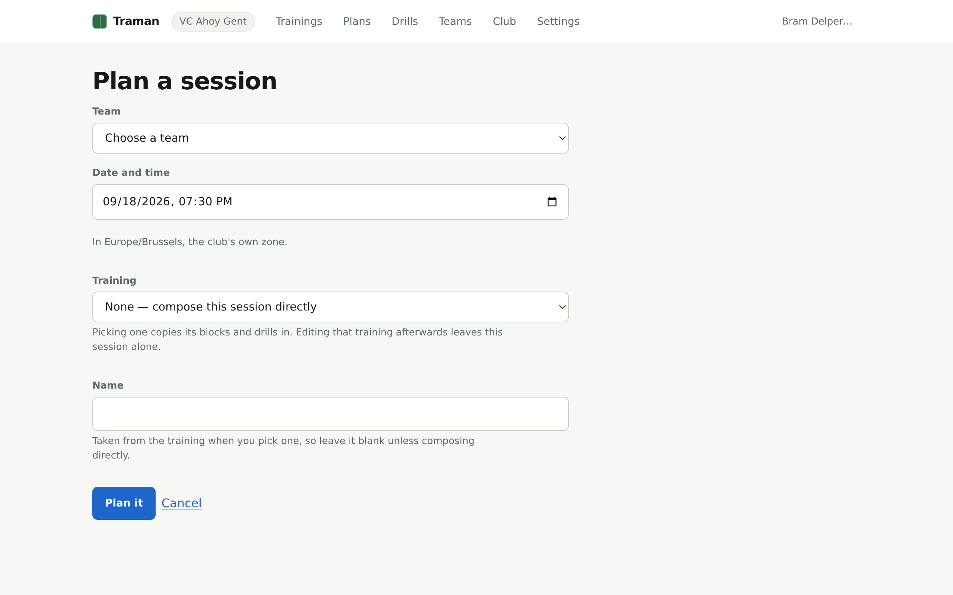Viewport: 953px width, 595px height.
Task: Navigate to Drills
Action: [404, 21]
